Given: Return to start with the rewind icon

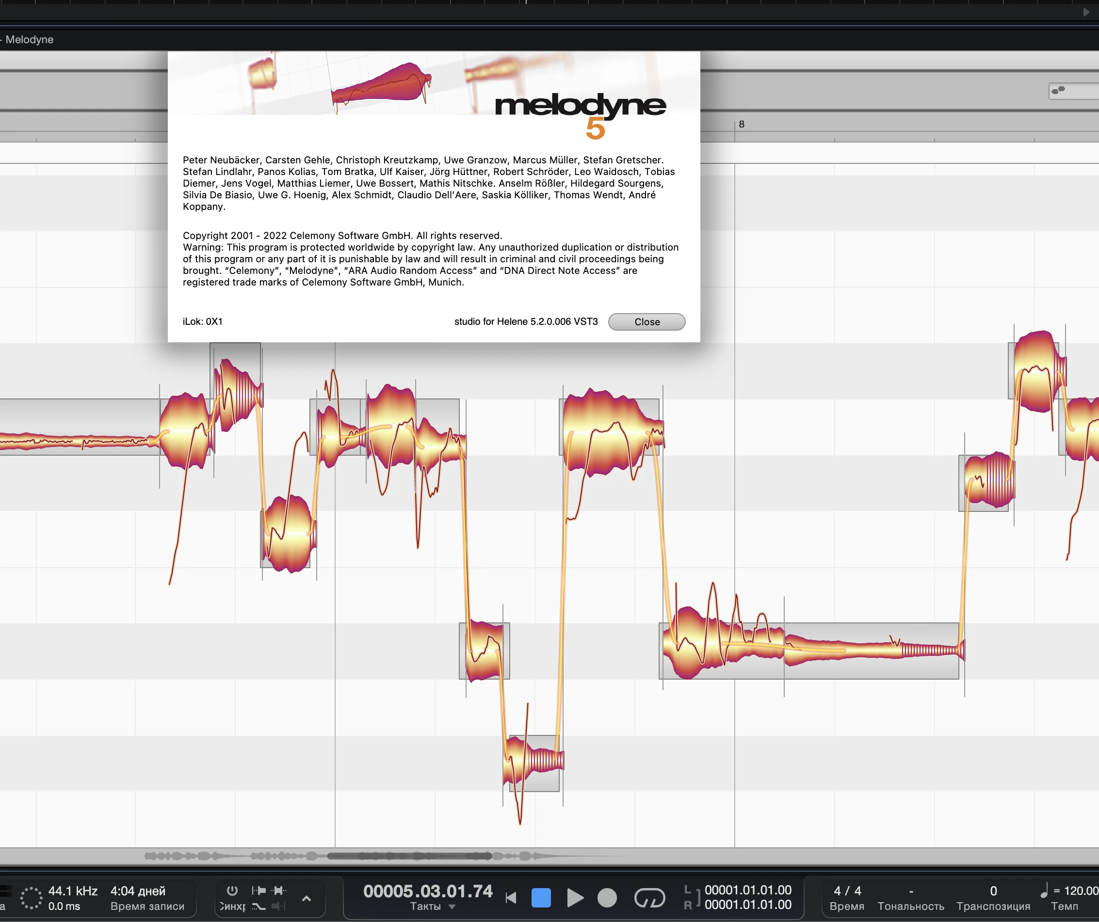Looking at the screenshot, I should (511, 897).
